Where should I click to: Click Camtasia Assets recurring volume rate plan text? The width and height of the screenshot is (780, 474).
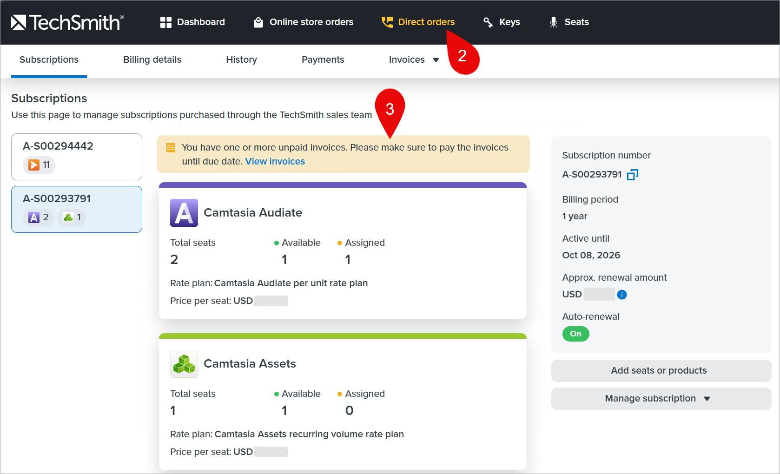(309, 434)
